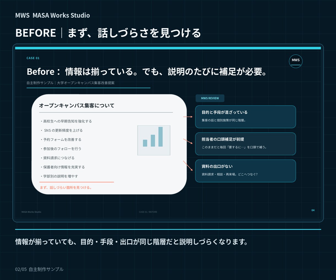Click text このままだと毎回「要するに…」を口頭で補う。
Image resolution: width=336 pixels, height=280 pixels.
click(x=234, y=147)
